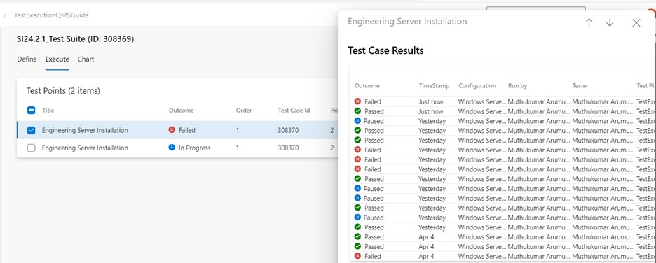Screen dimensions: 656x263
Task: Click the 'Test Case Results' heading
Action: coord(385,50)
